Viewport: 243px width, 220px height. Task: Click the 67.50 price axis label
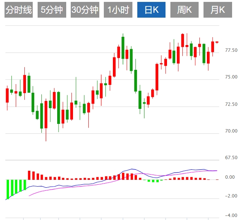[x=231, y=158]
